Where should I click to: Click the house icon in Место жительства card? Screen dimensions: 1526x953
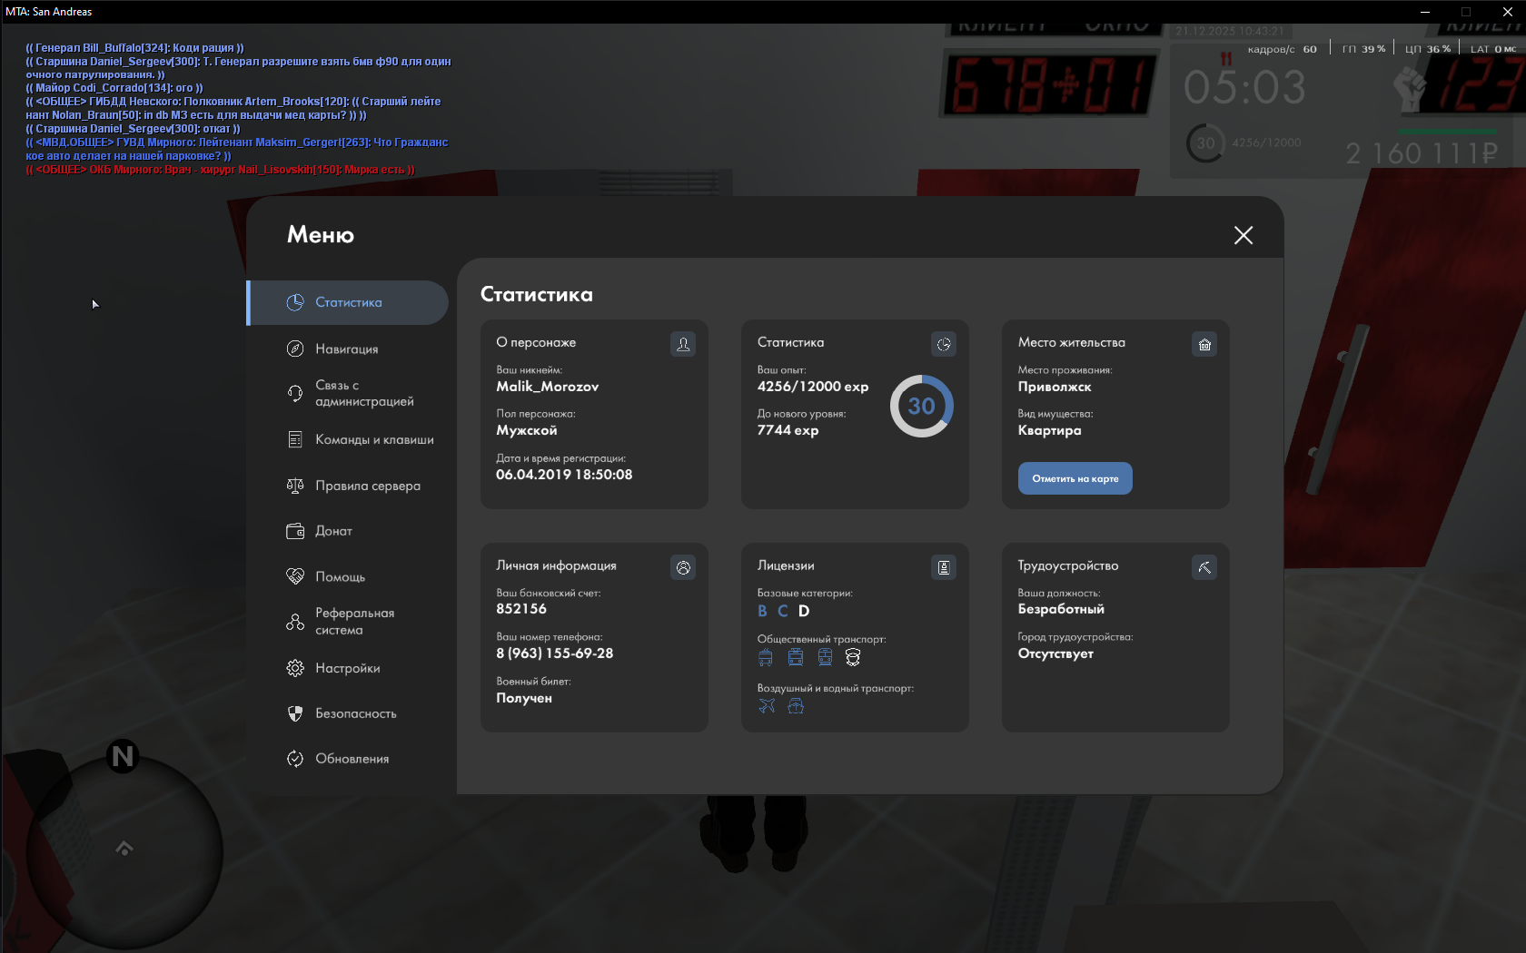click(x=1204, y=344)
